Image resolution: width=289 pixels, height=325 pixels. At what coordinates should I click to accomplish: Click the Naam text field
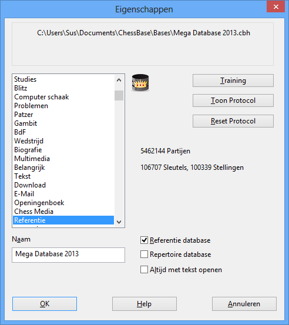click(x=68, y=255)
